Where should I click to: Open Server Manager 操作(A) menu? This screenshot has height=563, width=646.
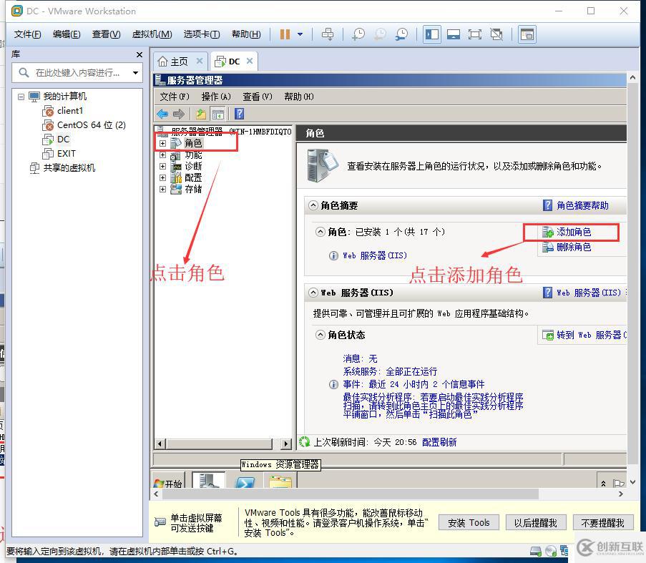[216, 97]
